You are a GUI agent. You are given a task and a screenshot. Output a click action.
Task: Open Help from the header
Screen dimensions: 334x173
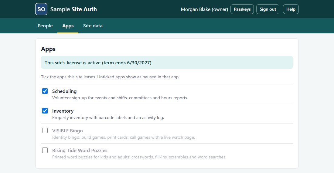[291, 9]
